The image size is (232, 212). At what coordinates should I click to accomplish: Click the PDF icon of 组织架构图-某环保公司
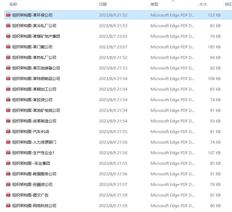(8, 15)
